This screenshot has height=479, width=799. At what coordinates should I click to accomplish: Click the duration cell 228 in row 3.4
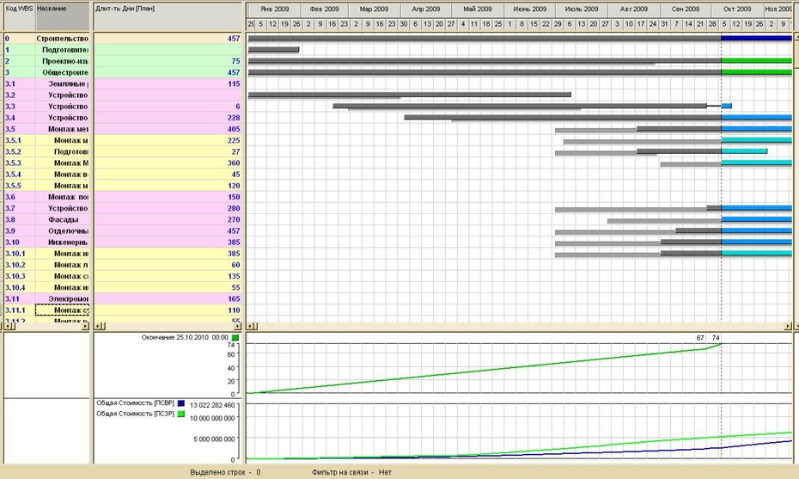click(x=168, y=118)
